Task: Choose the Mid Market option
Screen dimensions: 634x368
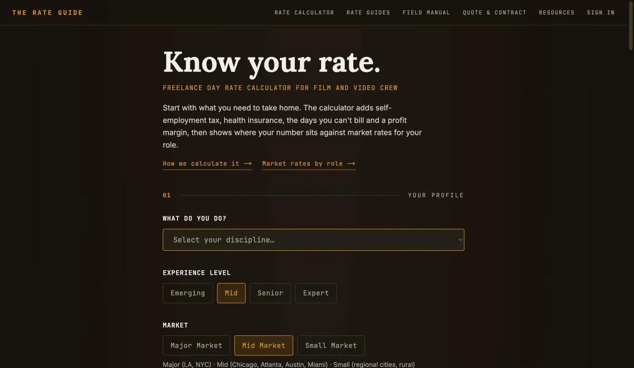Action: tap(264, 346)
